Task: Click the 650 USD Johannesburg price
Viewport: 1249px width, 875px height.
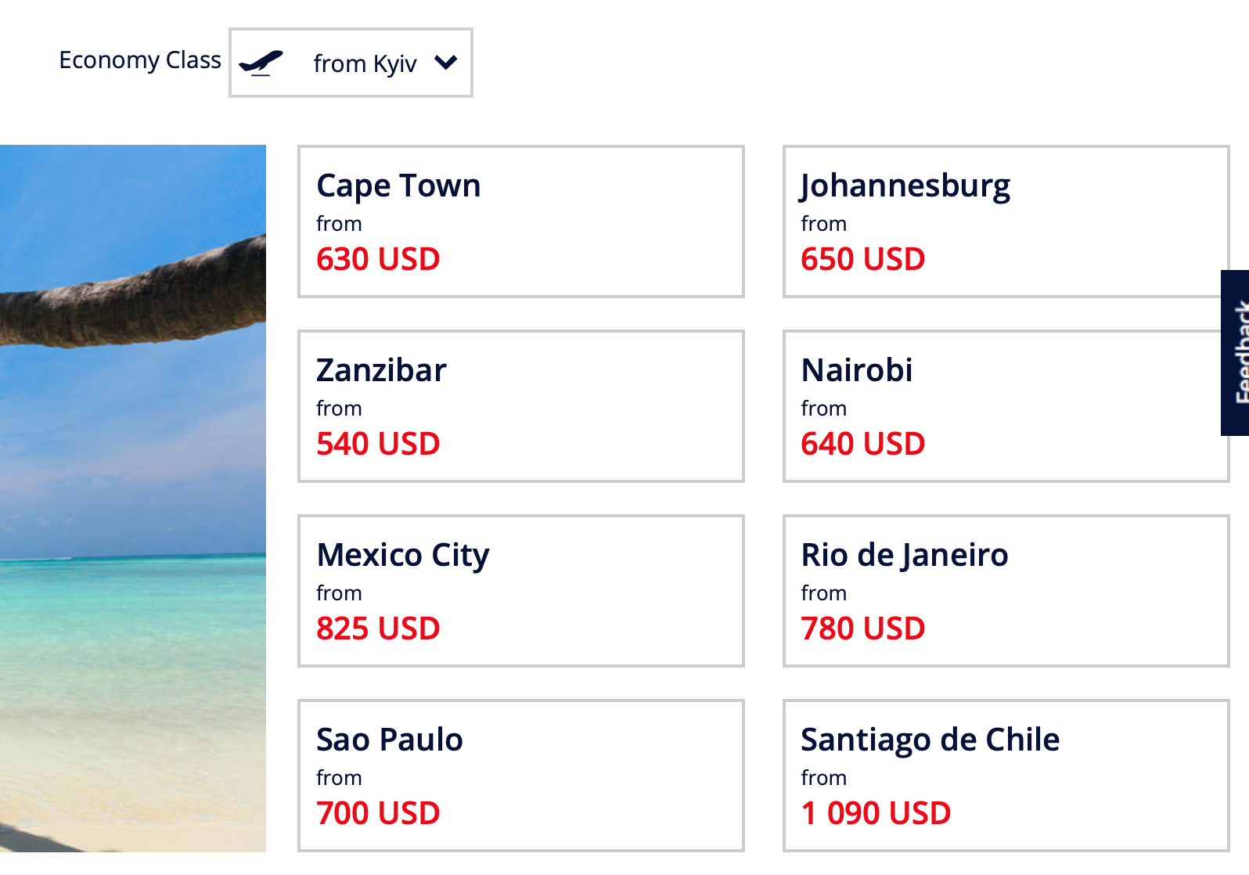Action: tap(862, 259)
